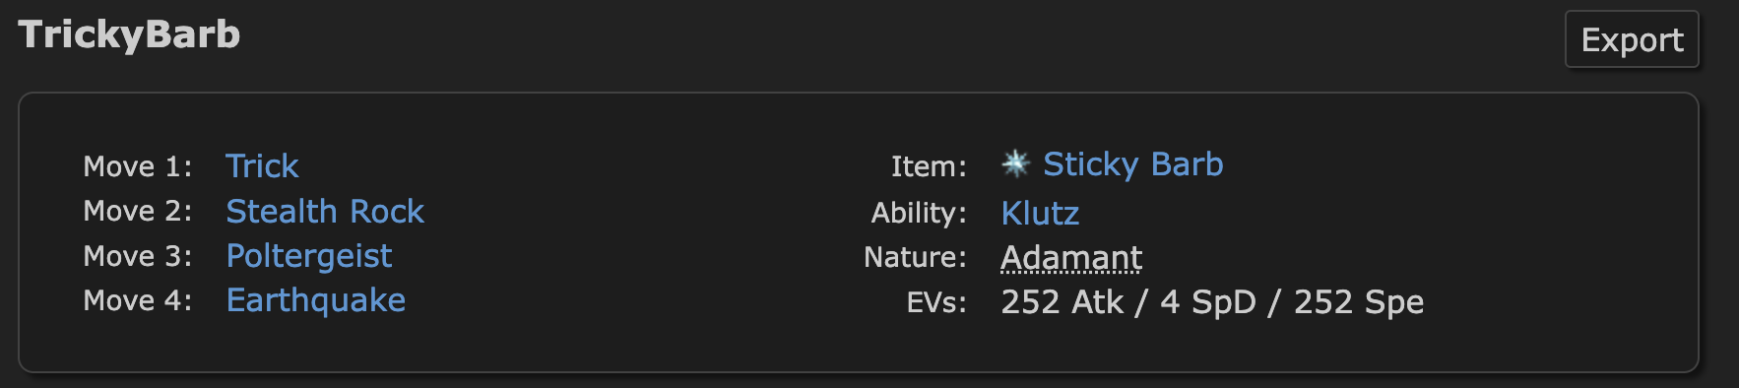The image size is (1739, 388).
Task: Click the TrickyBarb set title
Action: [x=129, y=35]
